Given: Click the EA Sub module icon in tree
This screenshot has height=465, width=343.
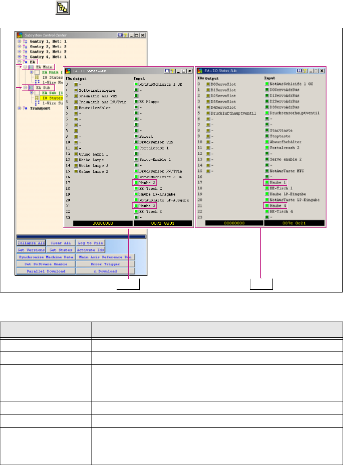Looking at the screenshot, I should (x=31, y=88).
